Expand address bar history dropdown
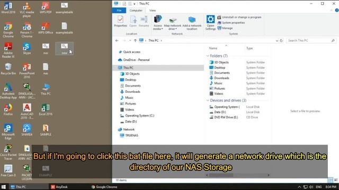The width and height of the screenshot is (339, 190). tap(276, 41)
